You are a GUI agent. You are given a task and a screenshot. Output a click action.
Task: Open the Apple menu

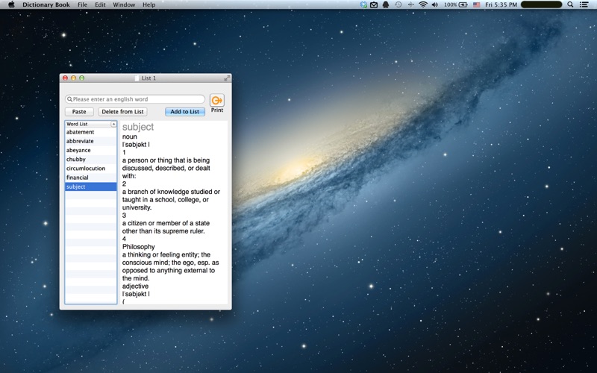pos(11,4)
